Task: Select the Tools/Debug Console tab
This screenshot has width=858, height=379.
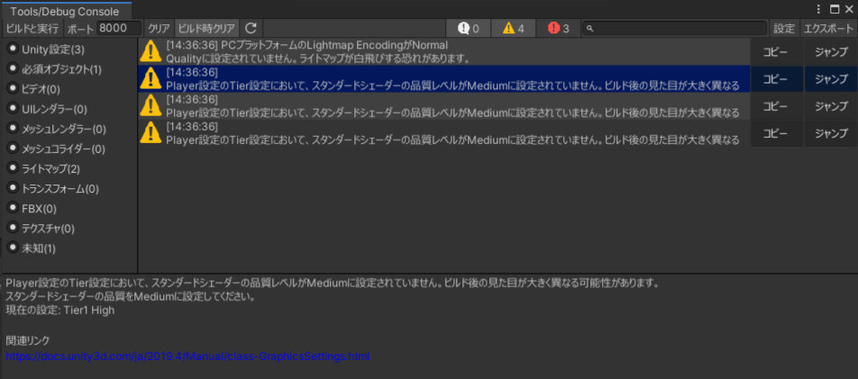Action: [65, 11]
